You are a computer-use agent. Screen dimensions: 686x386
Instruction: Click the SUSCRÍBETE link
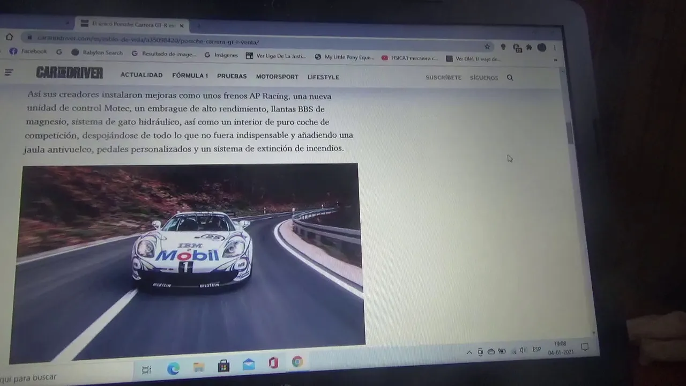point(443,78)
